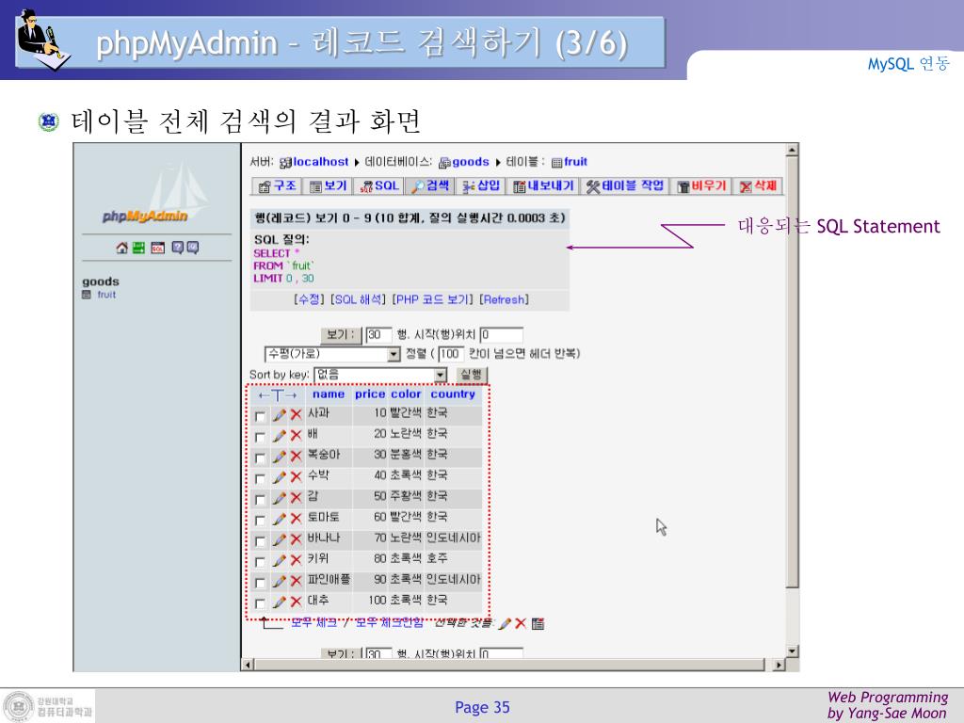
Task: Click the [PHP 코드 보기] link
Action: click(433, 299)
